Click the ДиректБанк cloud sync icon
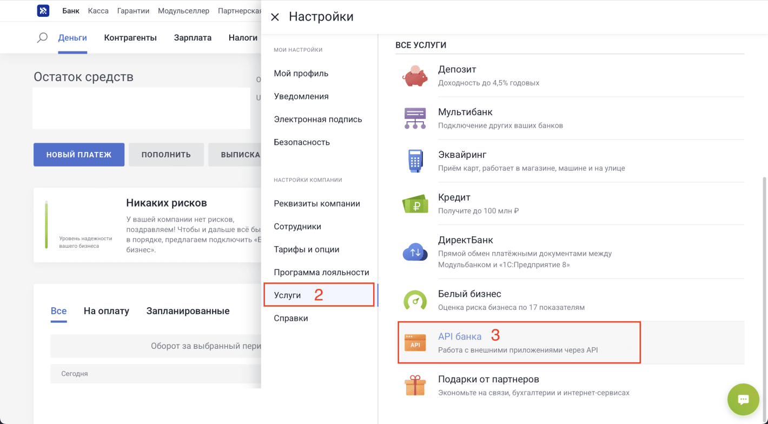The height and width of the screenshot is (424, 768). coord(415,251)
